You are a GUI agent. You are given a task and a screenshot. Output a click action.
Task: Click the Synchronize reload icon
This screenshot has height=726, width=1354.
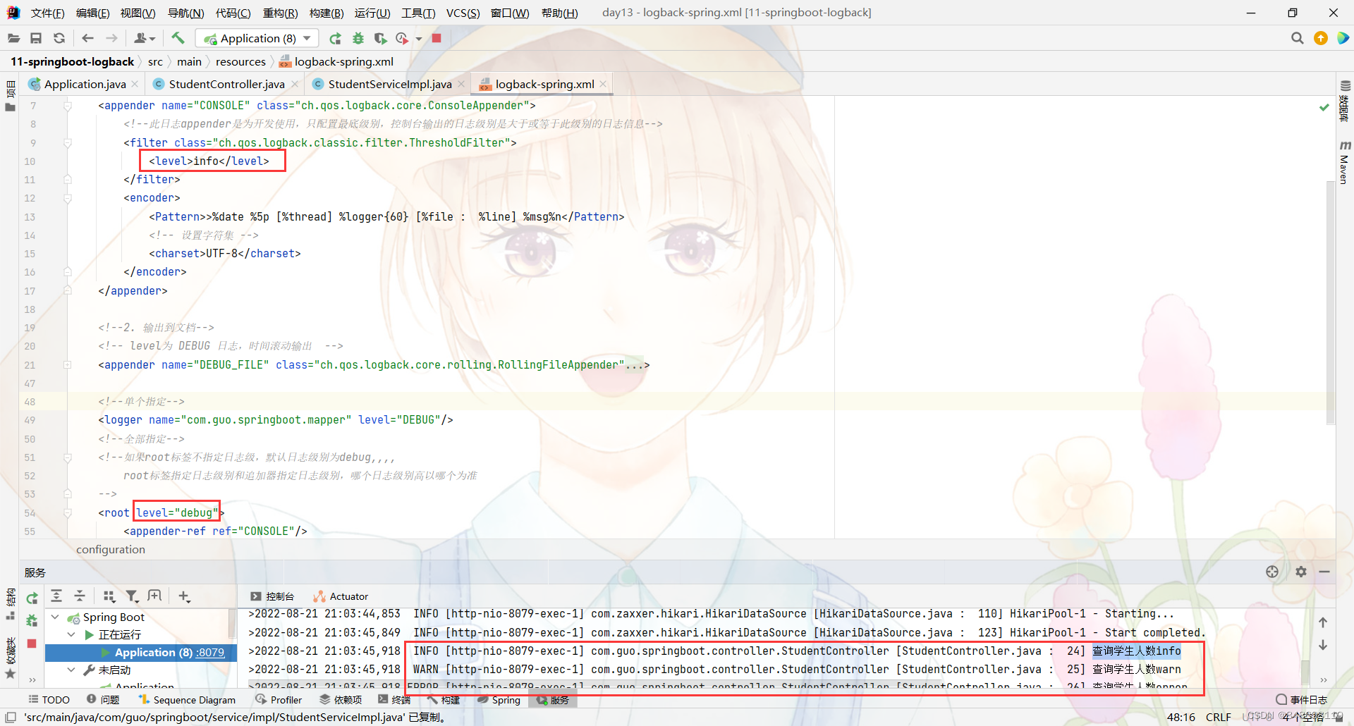click(59, 38)
